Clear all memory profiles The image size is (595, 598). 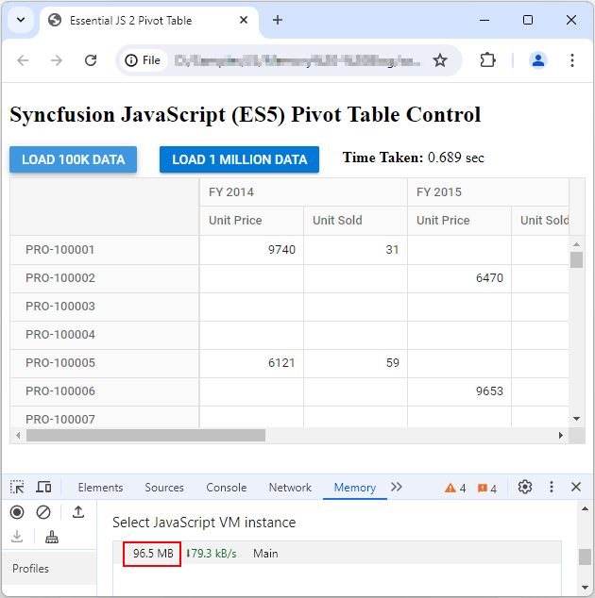[43, 512]
